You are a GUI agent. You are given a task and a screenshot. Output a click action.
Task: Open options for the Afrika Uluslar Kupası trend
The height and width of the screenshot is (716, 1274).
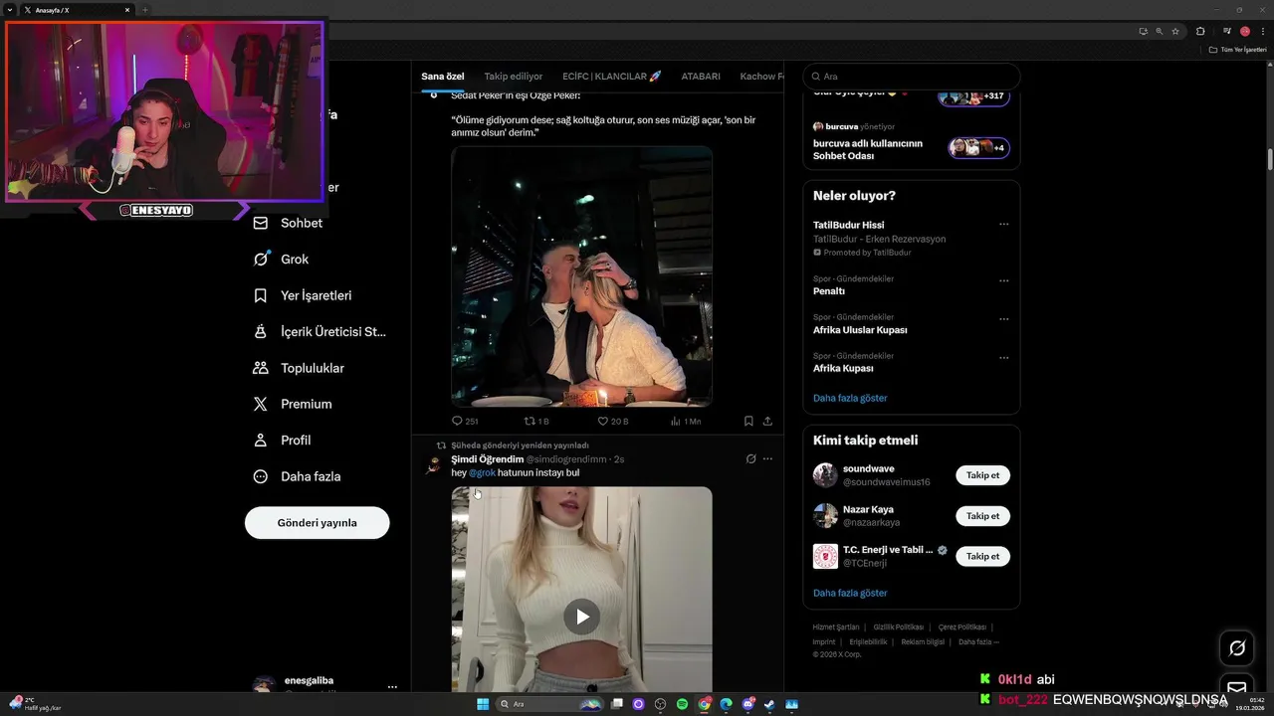coord(1003,319)
